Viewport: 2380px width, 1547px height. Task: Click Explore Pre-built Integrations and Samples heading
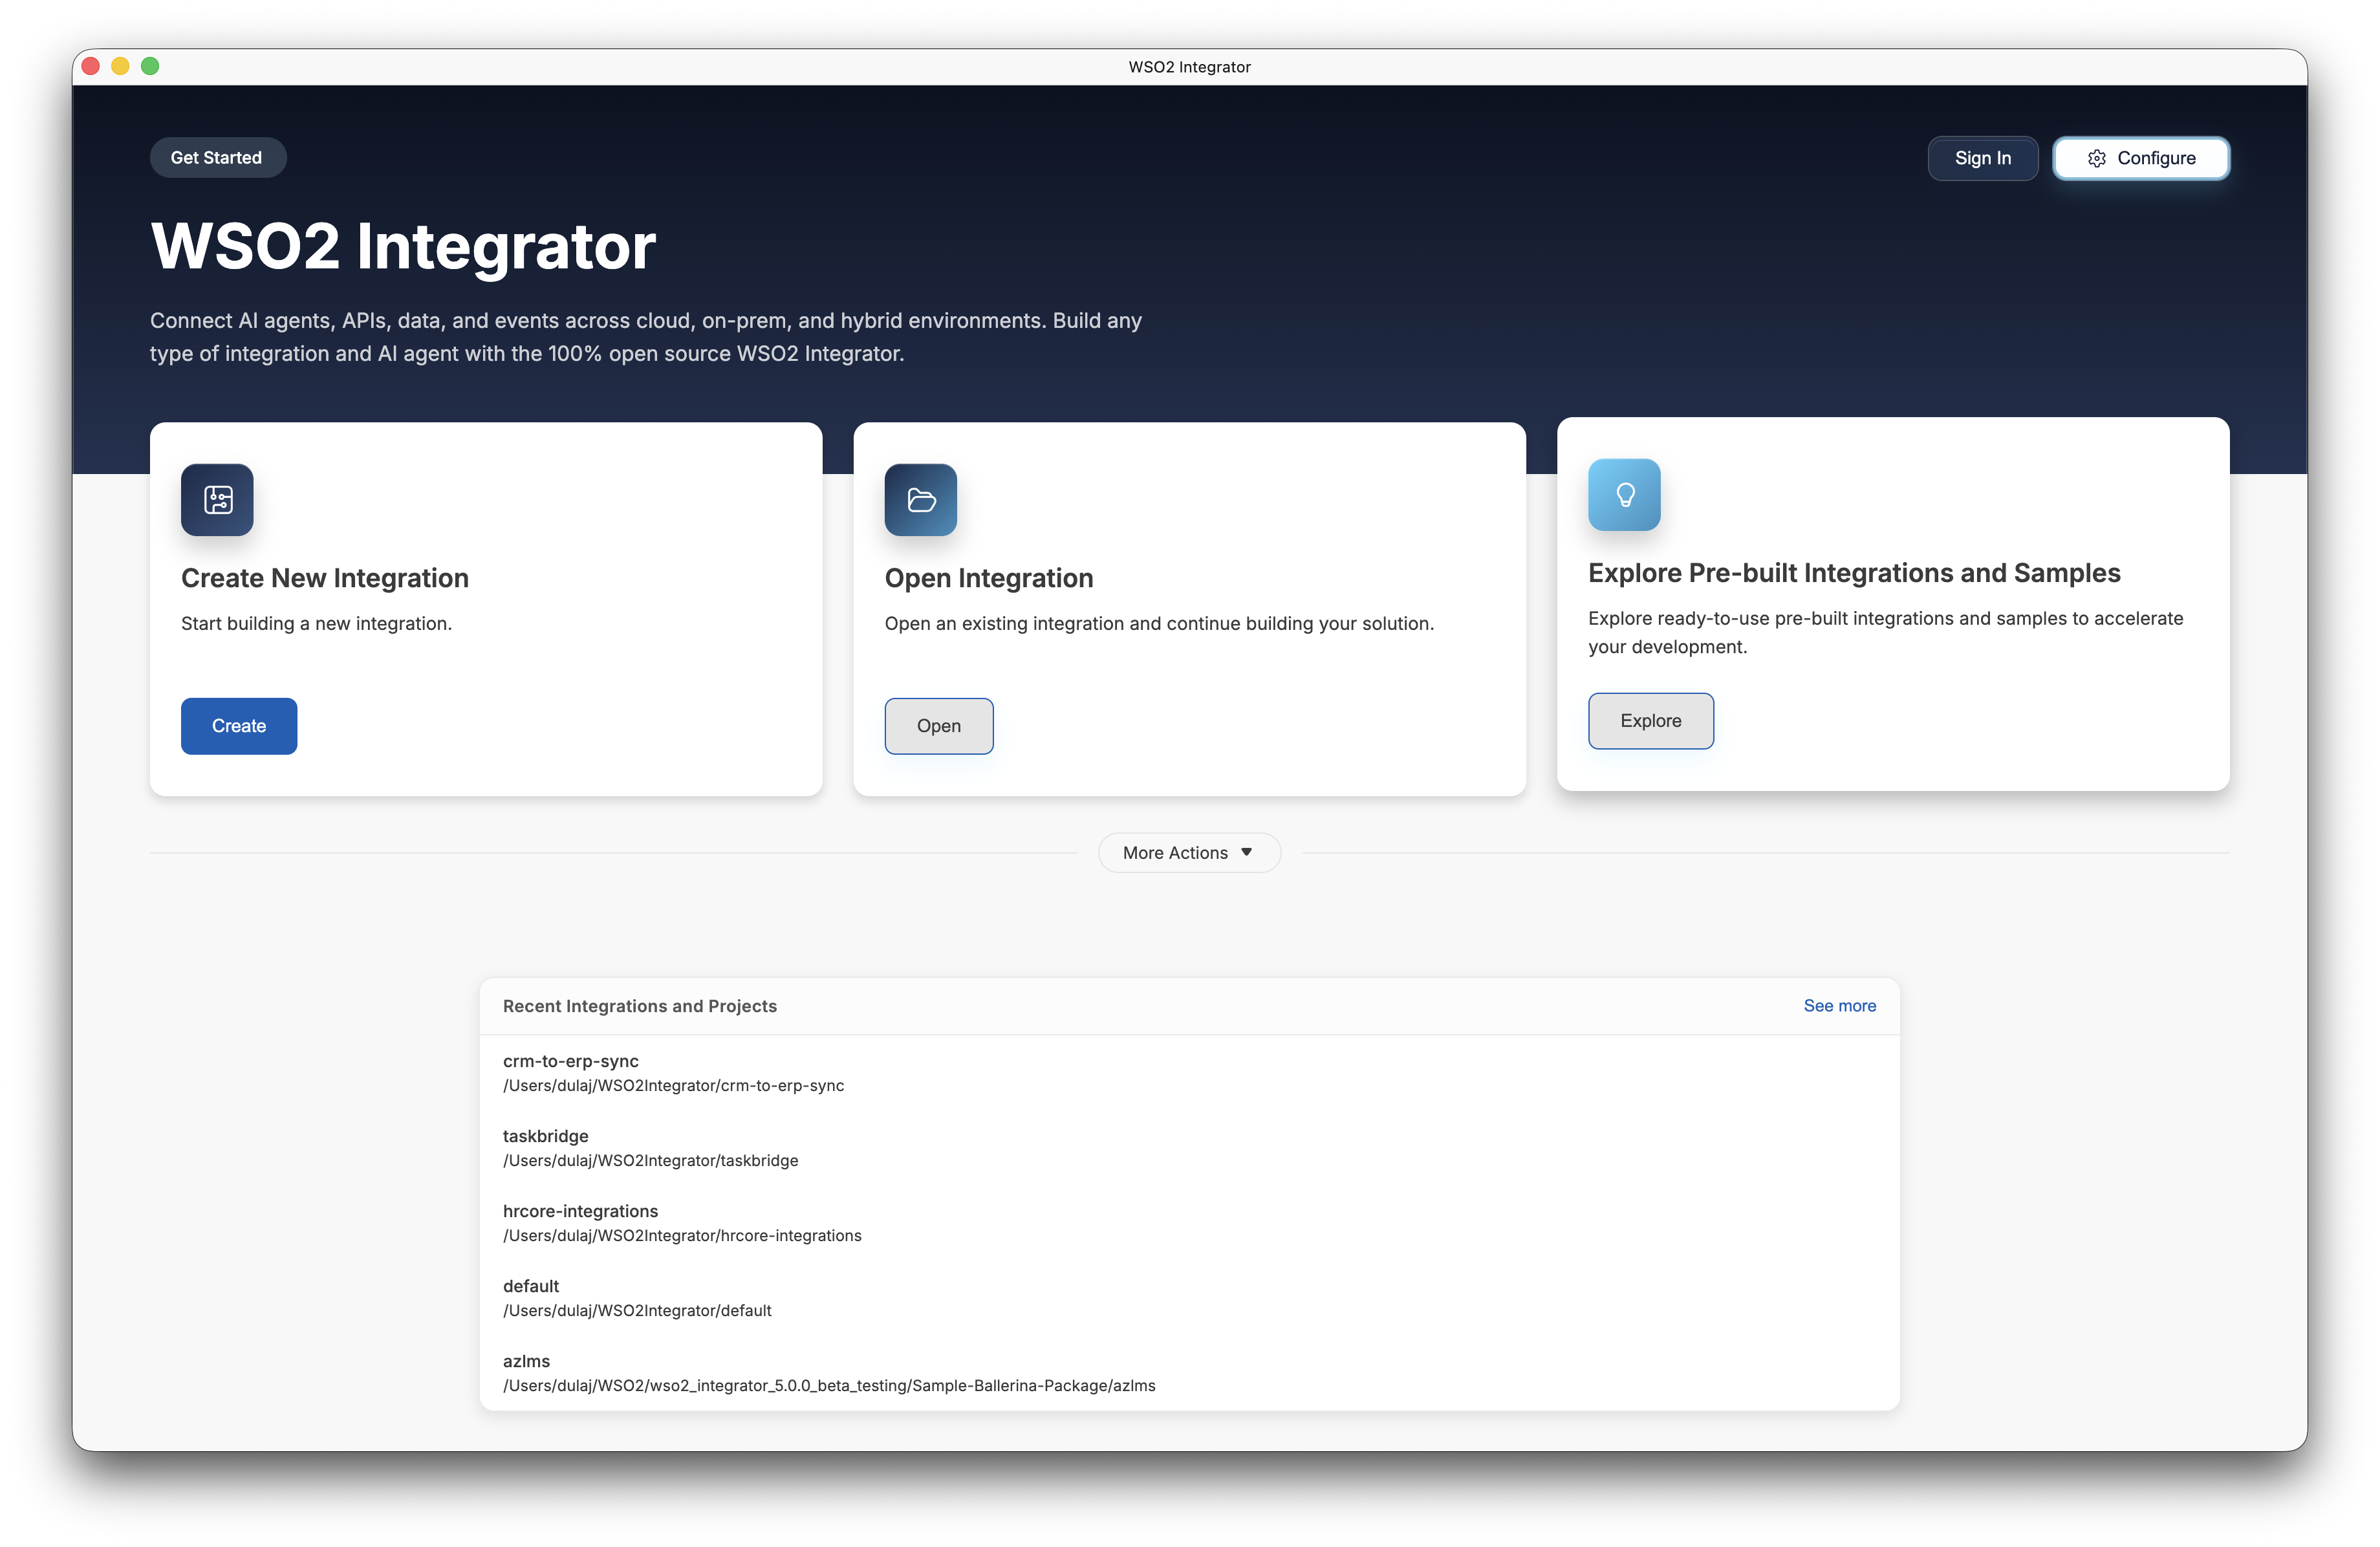[x=1854, y=572]
